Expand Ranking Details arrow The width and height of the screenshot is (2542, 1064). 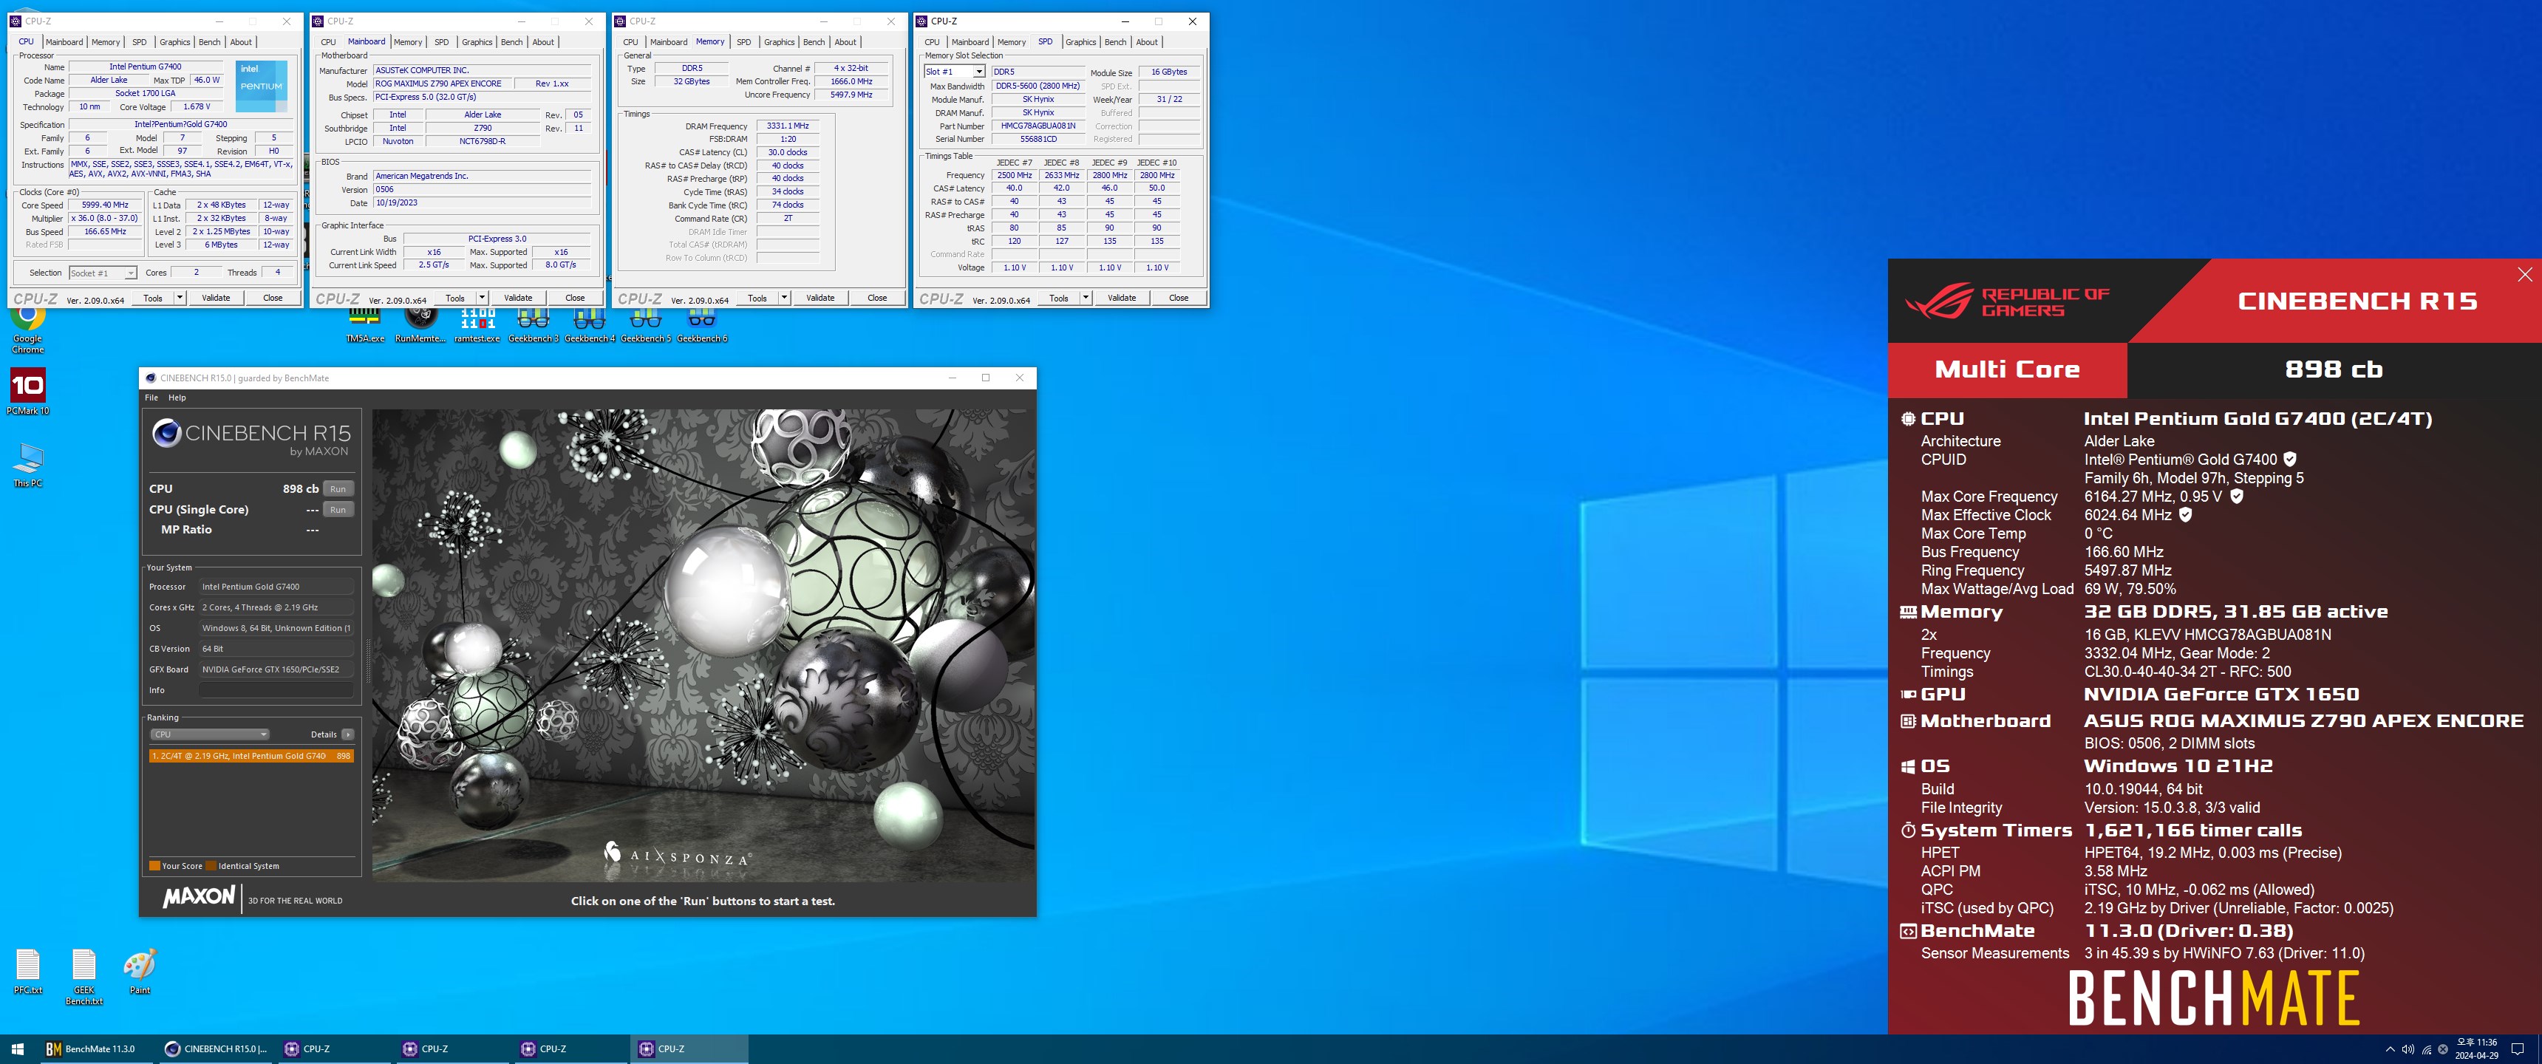pyautogui.click(x=347, y=734)
